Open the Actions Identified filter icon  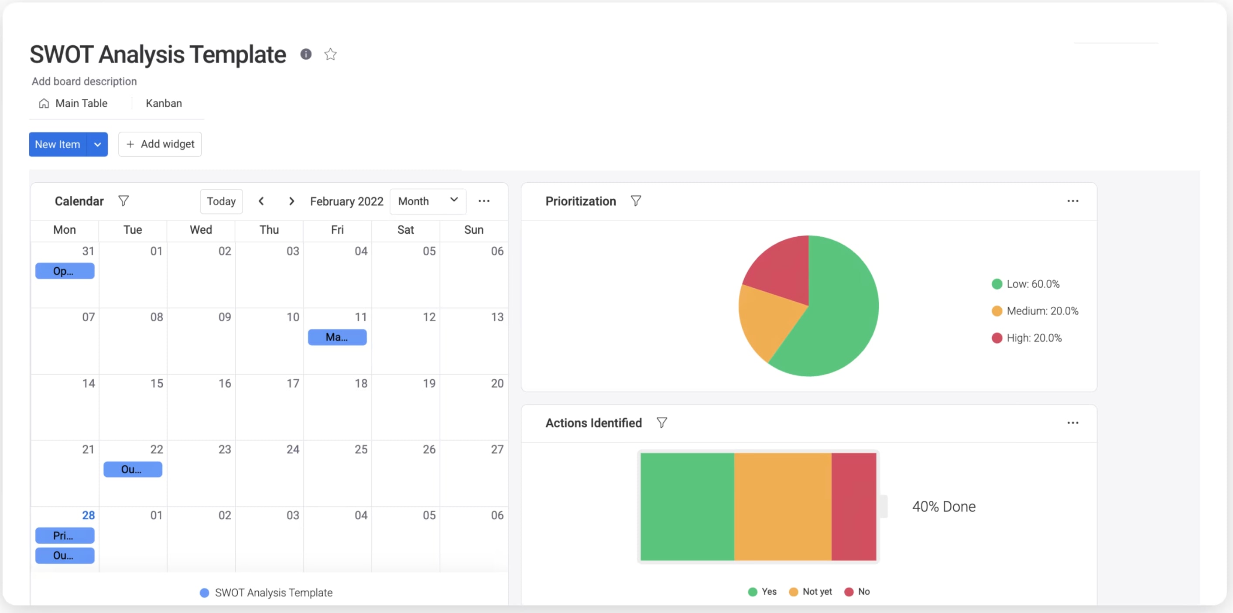coord(661,423)
